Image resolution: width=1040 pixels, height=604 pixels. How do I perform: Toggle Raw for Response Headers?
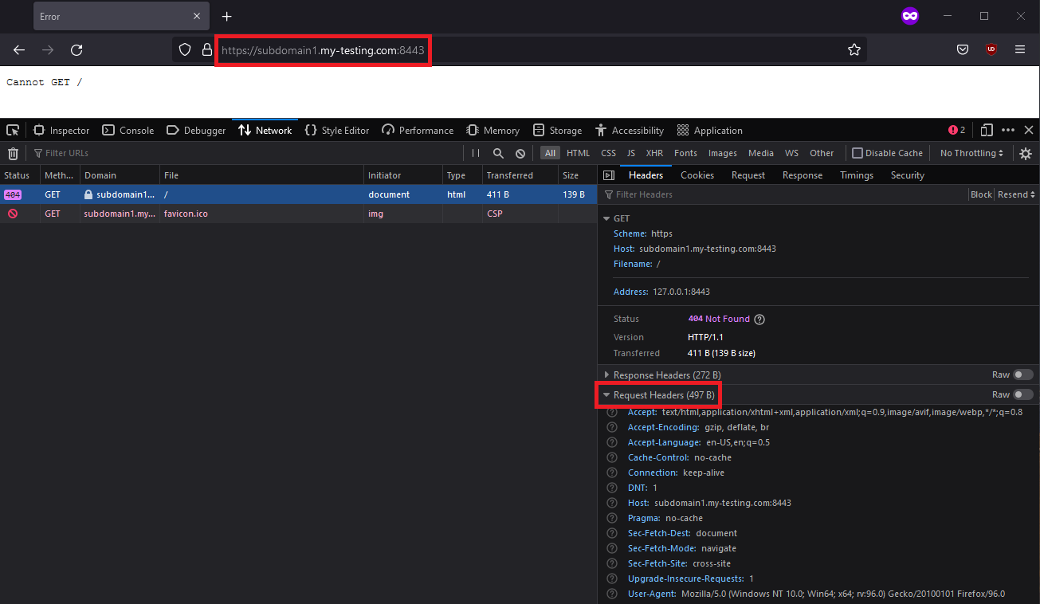1022,375
